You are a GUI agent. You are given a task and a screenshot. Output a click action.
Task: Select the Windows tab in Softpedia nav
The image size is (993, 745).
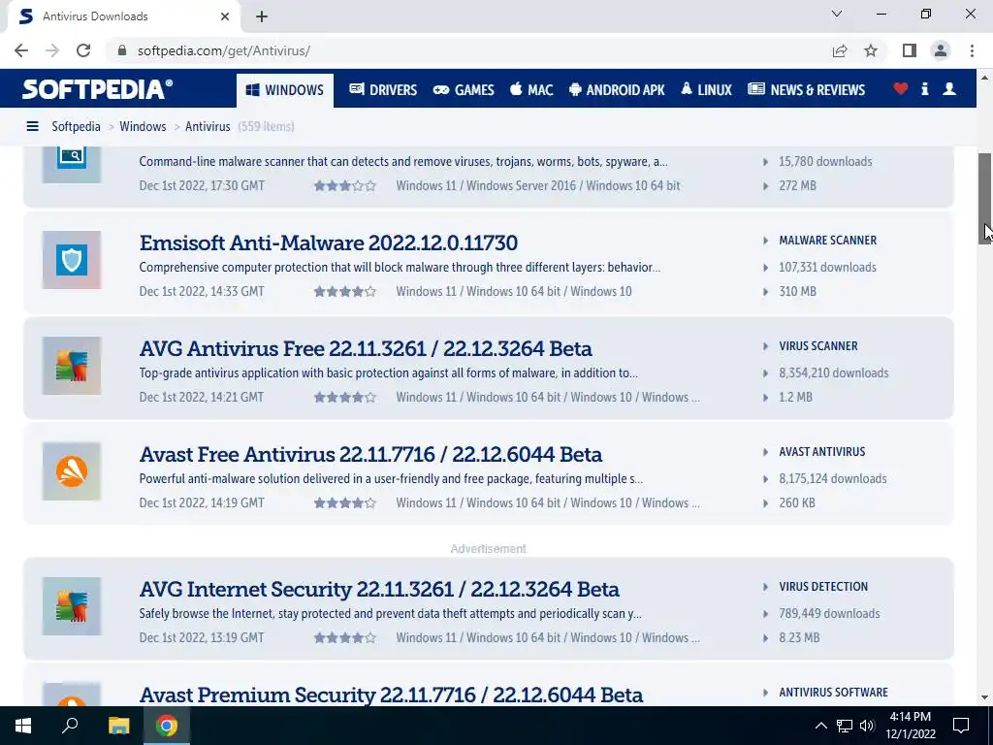click(285, 90)
